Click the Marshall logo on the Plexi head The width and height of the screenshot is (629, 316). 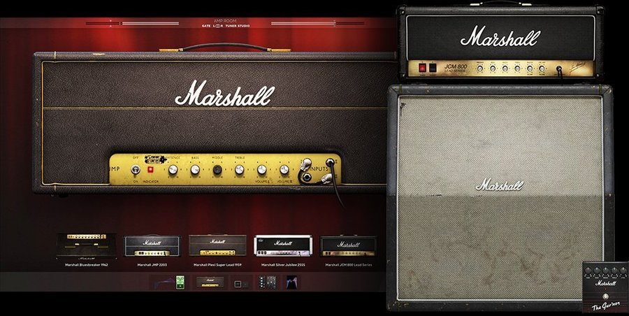[224, 93]
